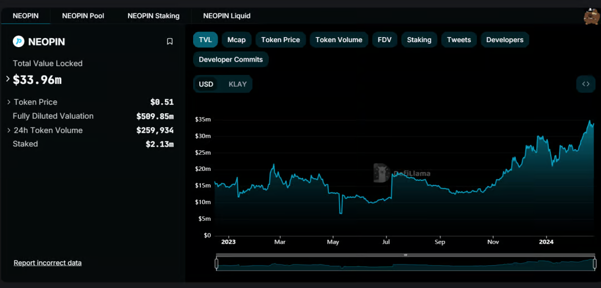Screen dimensions: 601x288
Task: Enable the Developer Commits metric
Action: click(231, 59)
